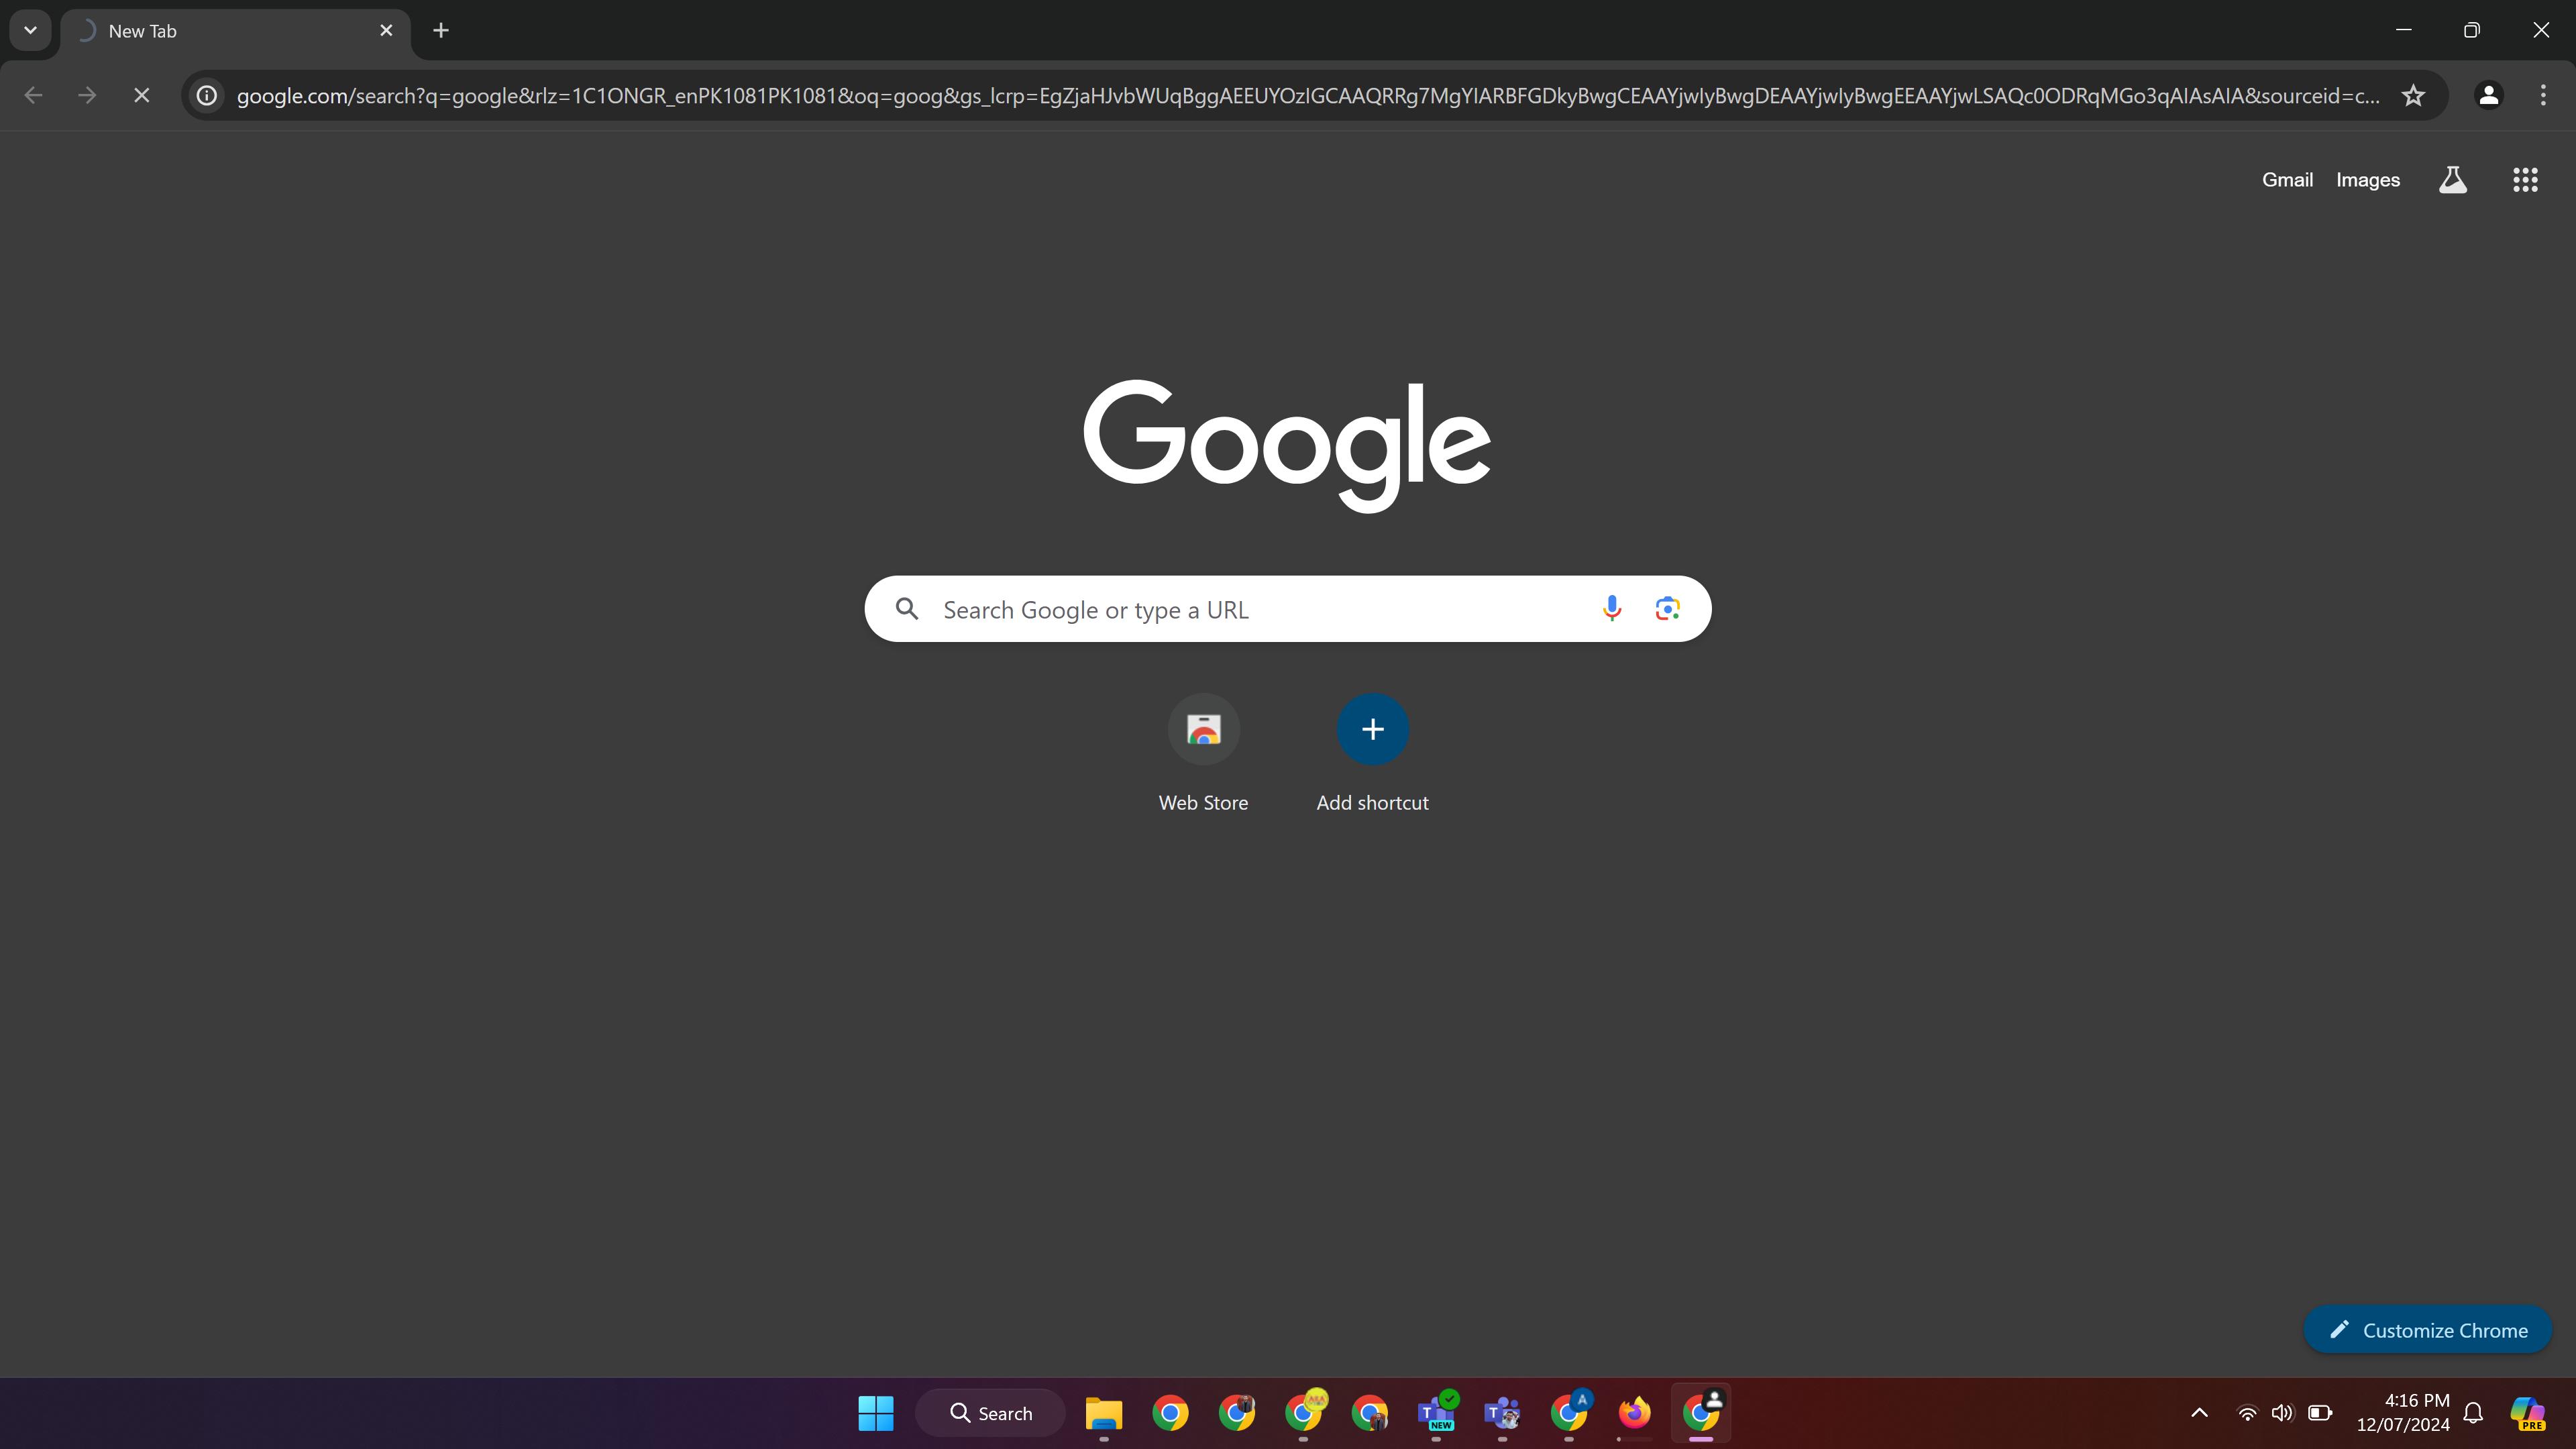
Task: Open the plain Chrome taskbar icon
Action: point(1170,1413)
